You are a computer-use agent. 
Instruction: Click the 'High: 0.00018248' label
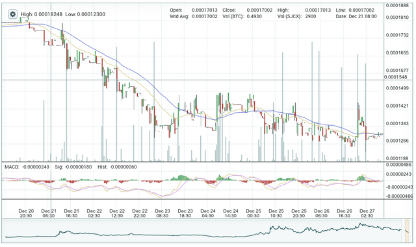[x=42, y=14]
